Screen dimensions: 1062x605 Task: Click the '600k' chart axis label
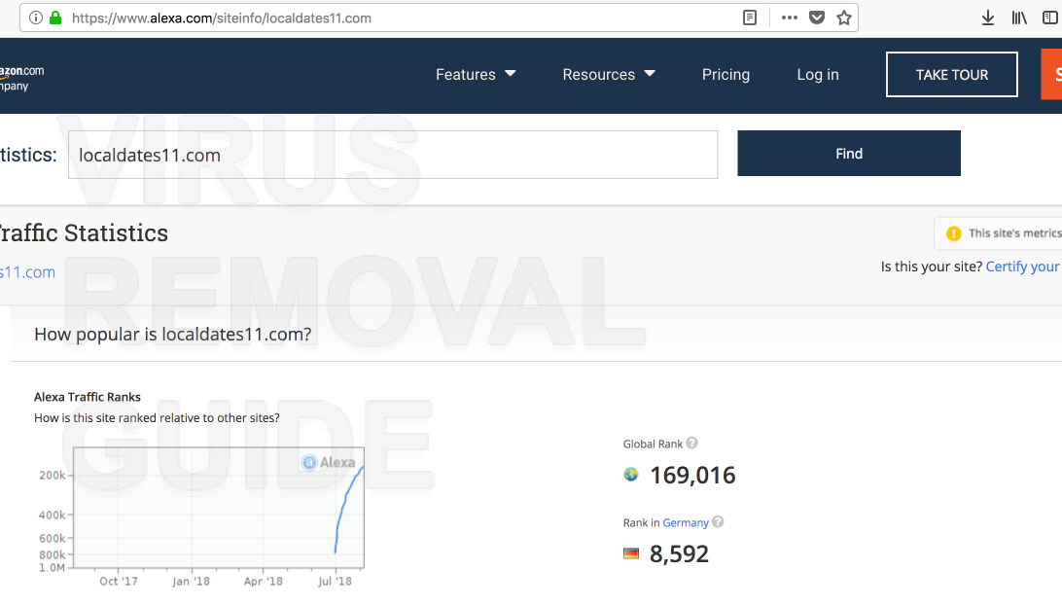point(53,539)
